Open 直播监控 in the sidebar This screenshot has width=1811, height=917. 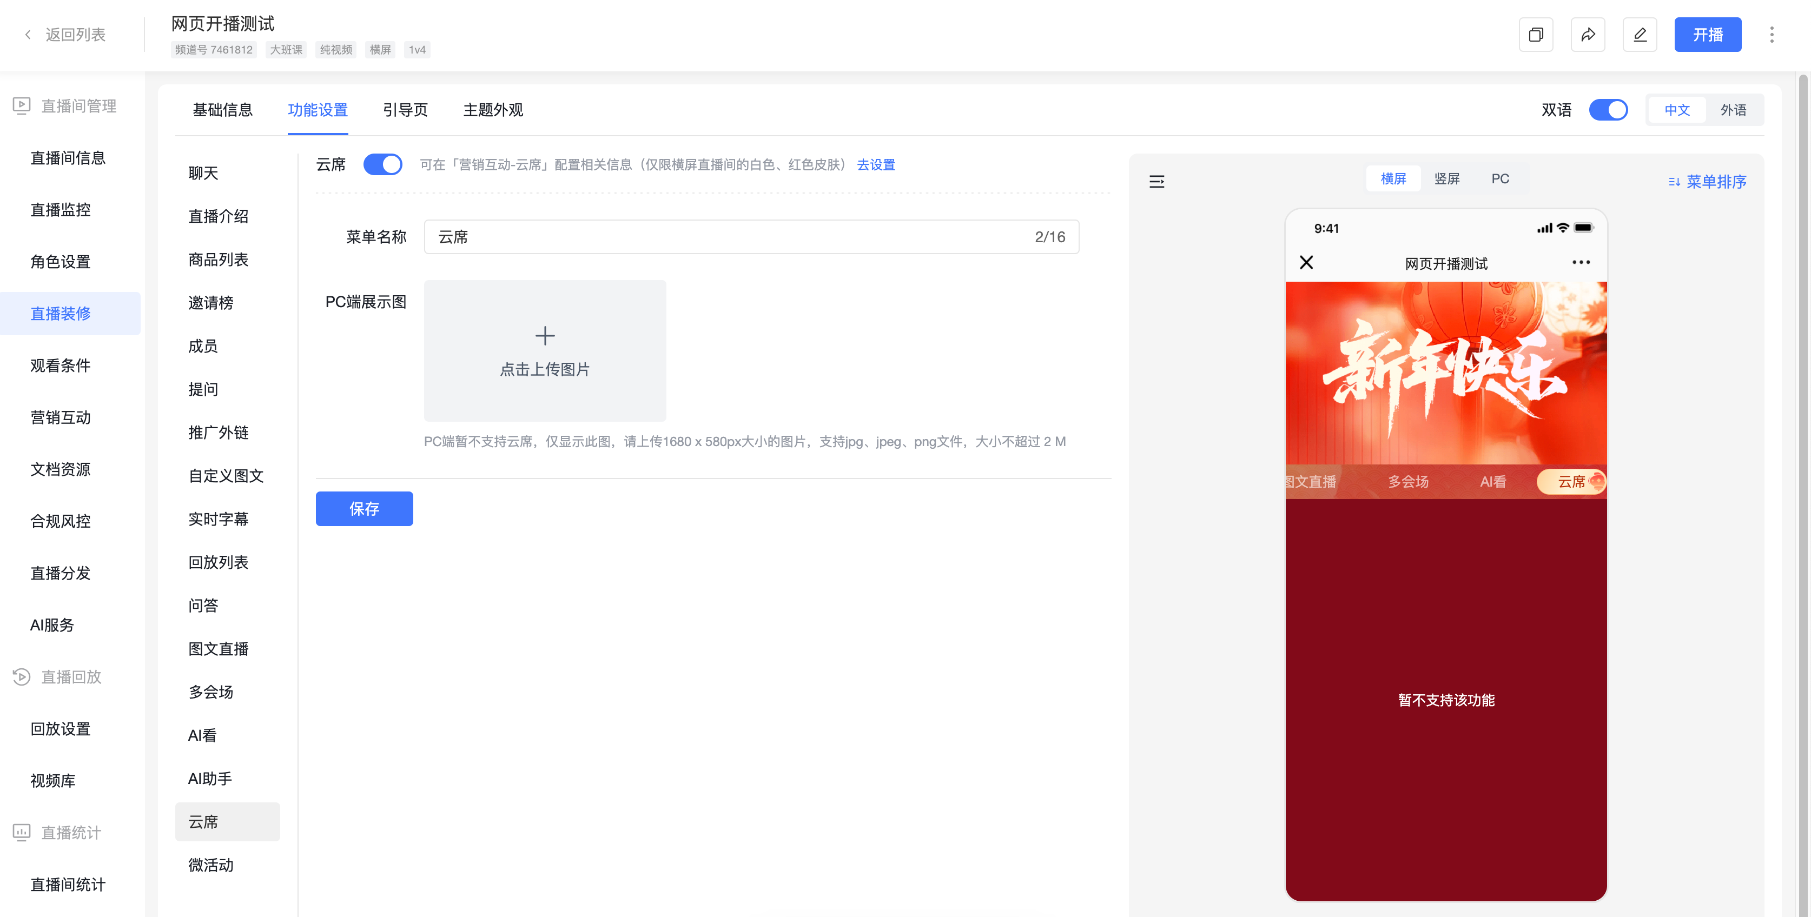[61, 209]
